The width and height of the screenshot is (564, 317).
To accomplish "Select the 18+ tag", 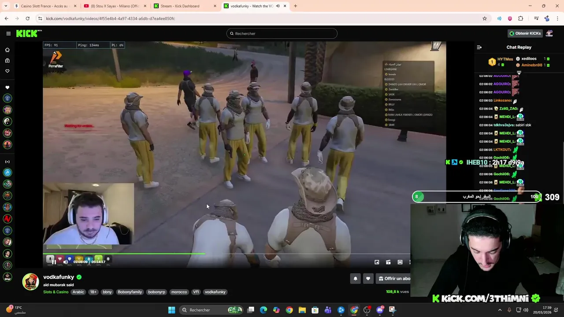I will [93, 292].
